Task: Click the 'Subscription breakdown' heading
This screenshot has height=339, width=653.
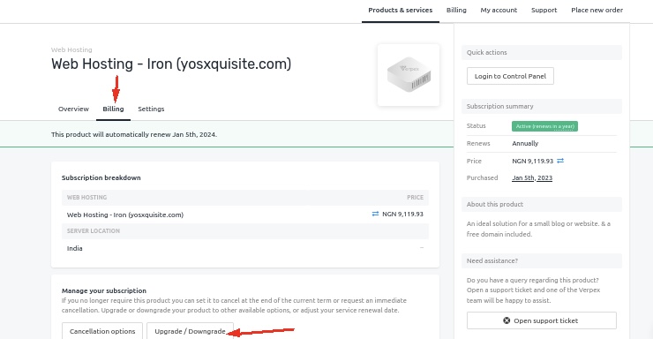Action: coord(101,177)
